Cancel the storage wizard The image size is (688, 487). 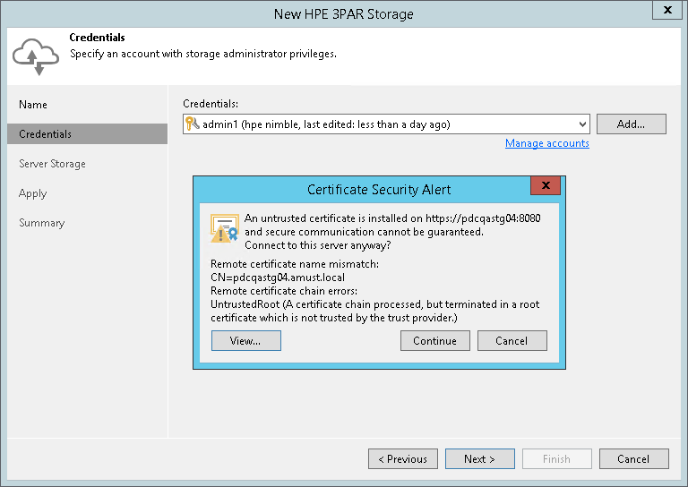point(633,458)
